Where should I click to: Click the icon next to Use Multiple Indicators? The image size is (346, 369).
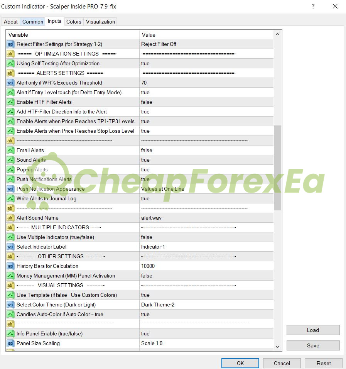click(x=10, y=237)
